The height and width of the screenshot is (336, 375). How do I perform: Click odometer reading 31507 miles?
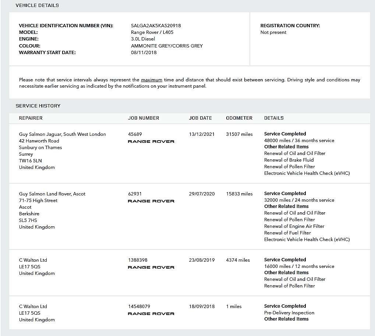pyautogui.click(x=239, y=134)
